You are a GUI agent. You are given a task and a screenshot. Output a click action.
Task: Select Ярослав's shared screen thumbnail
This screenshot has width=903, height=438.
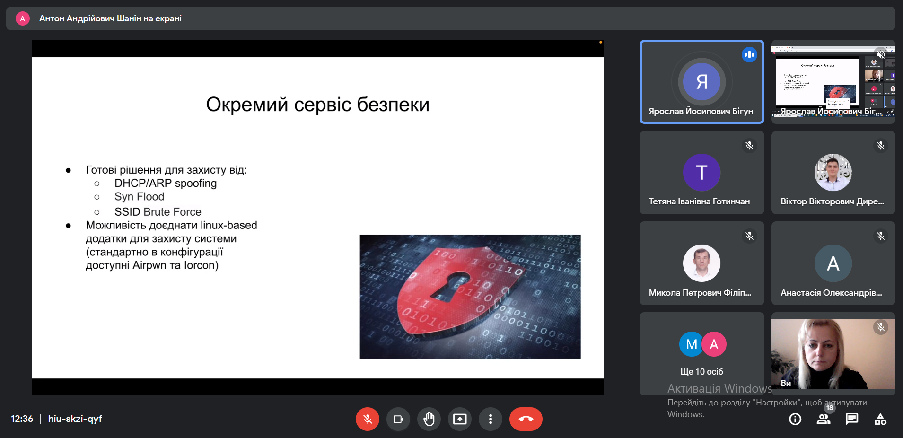tap(833, 82)
